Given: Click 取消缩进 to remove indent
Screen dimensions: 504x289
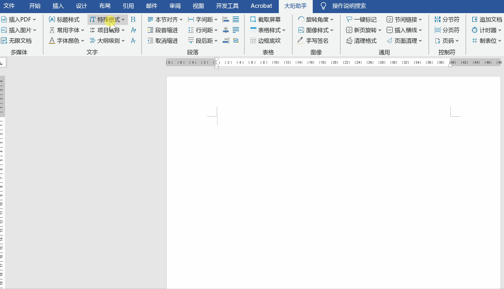Looking at the screenshot, I should tap(163, 41).
